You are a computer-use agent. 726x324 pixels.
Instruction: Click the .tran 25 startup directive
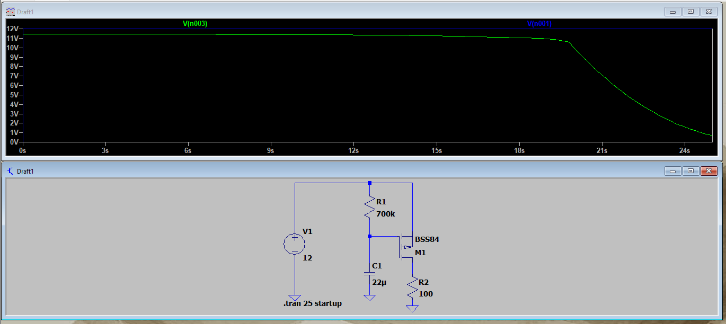click(x=313, y=303)
